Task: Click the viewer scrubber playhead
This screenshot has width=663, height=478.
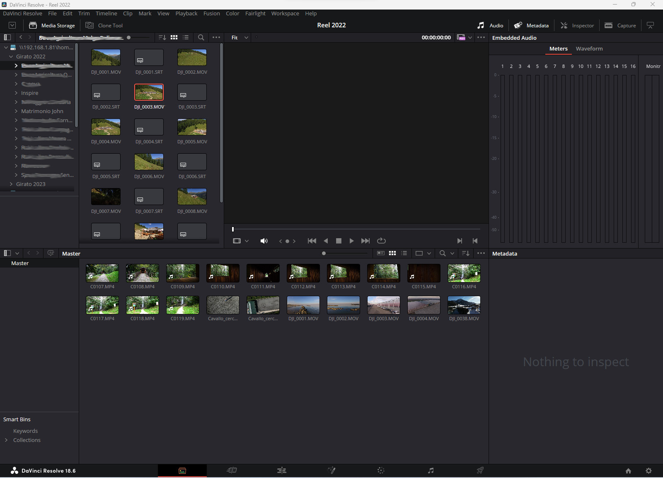Action: [233, 229]
